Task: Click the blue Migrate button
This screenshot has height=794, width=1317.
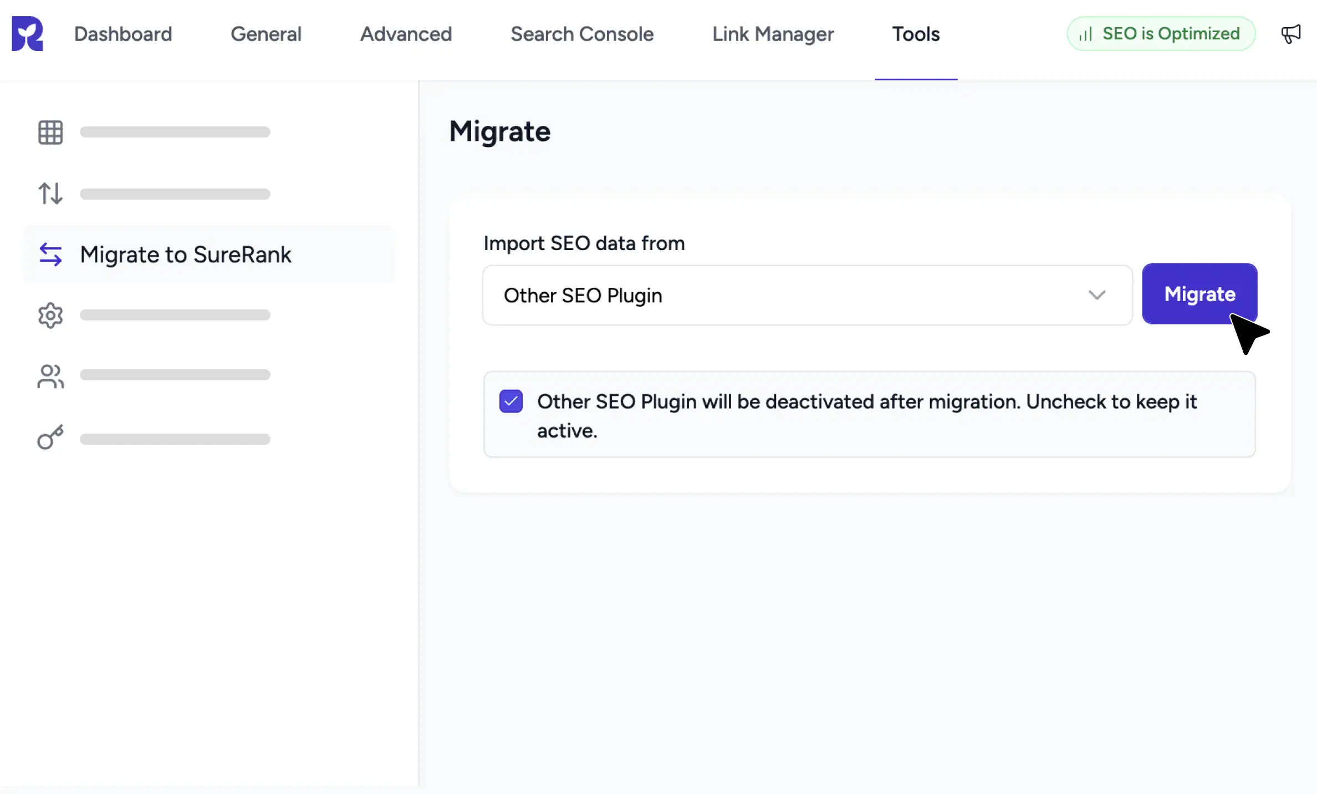Action: [1199, 294]
